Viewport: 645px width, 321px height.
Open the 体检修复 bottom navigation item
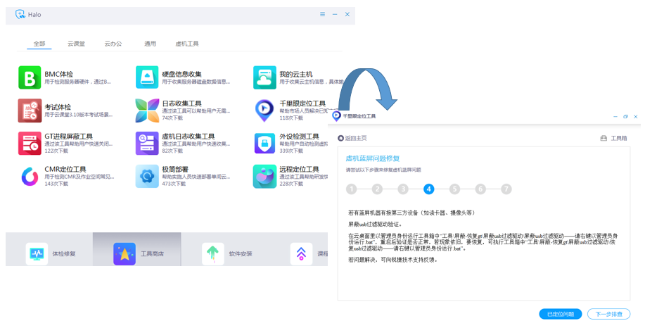click(51, 253)
